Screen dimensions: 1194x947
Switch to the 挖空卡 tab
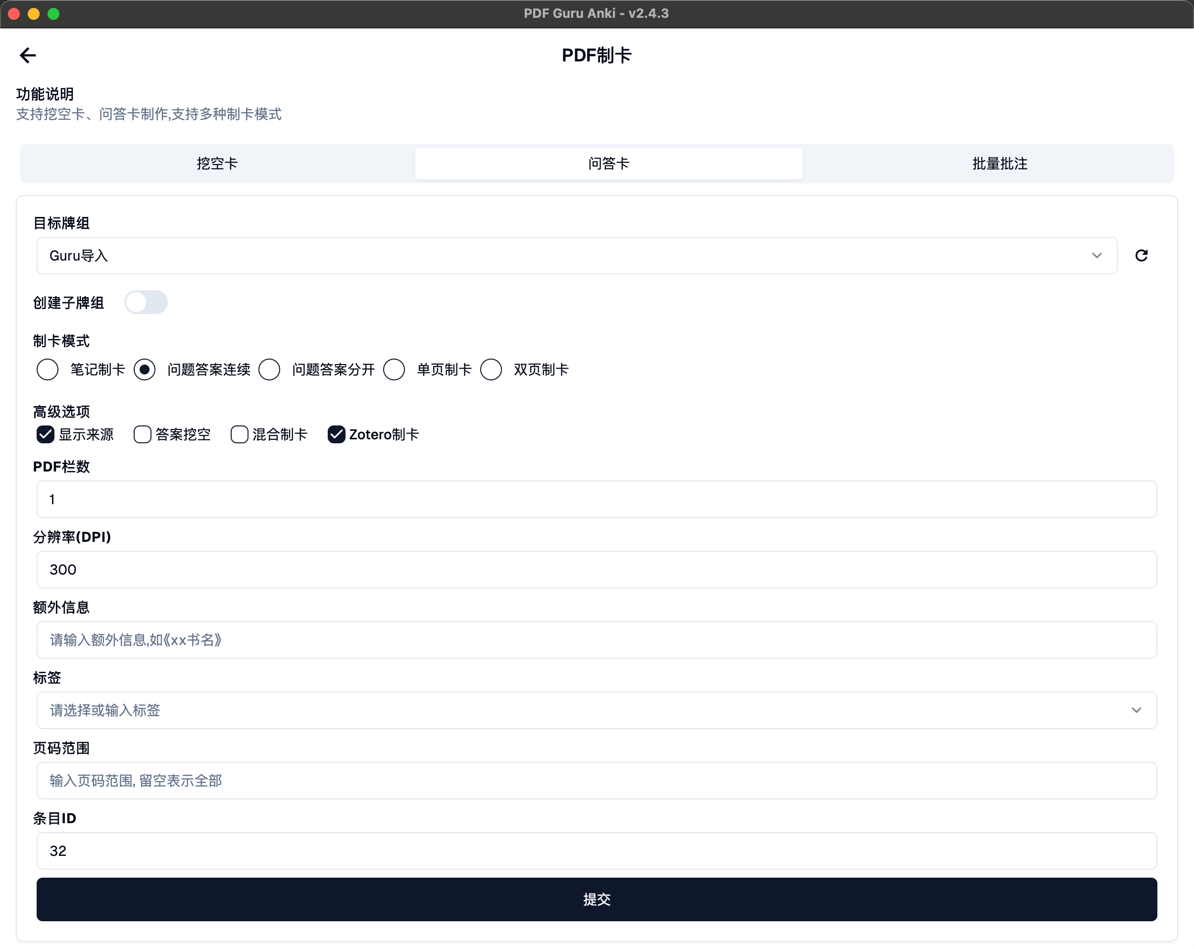click(x=217, y=163)
